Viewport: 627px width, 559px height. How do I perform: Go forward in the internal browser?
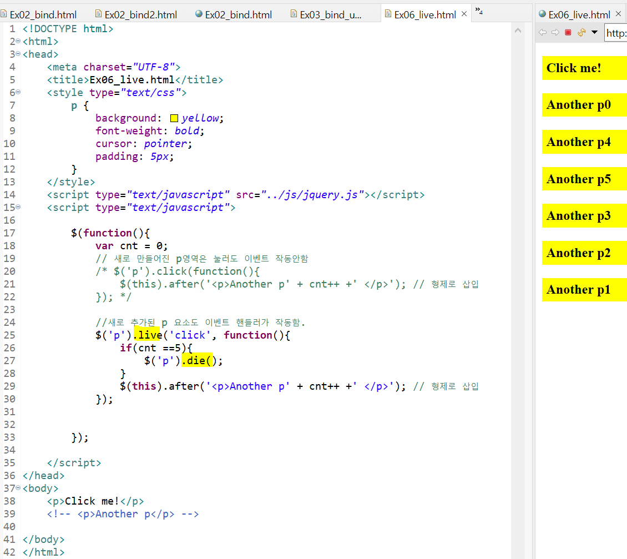[555, 32]
